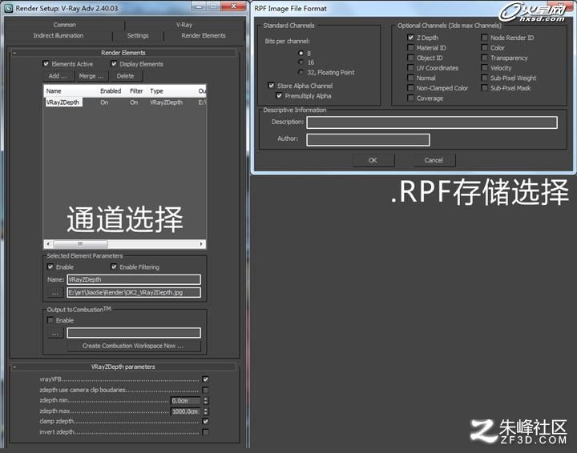
Task: Enable the Transparency channel
Action: (x=485, y=58)
